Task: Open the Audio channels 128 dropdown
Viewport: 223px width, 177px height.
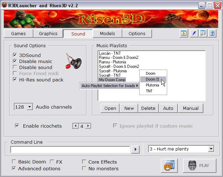Action: (x=30, y=107)
